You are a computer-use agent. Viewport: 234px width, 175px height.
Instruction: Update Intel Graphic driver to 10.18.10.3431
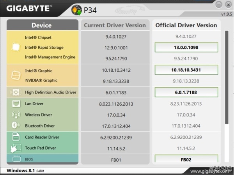pos(186,71)
